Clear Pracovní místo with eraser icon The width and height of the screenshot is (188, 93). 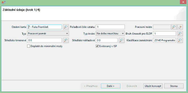(180, 27)
